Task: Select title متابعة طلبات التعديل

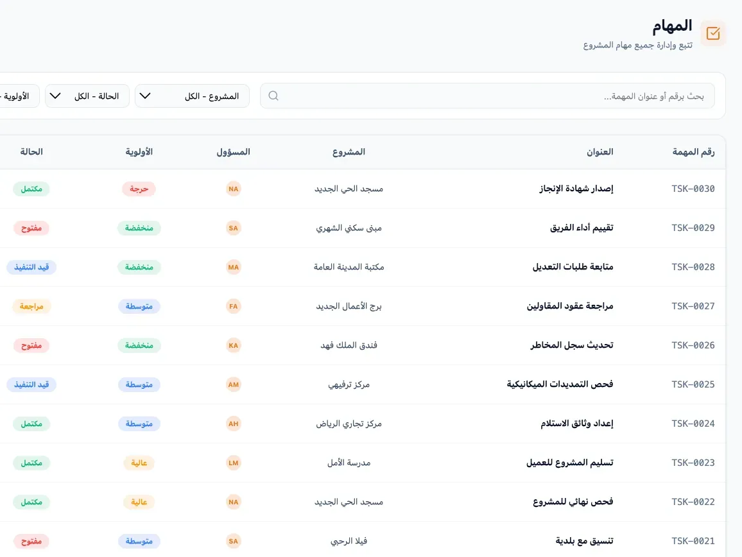Action: (573, 267)
